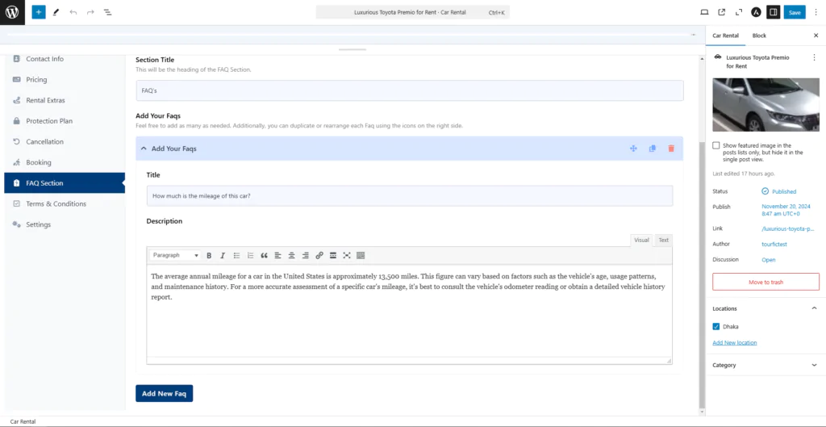The height and width of the screenshot is (427, 826).
Task: Open the Paragraph format dropdown
Action: 175,255
